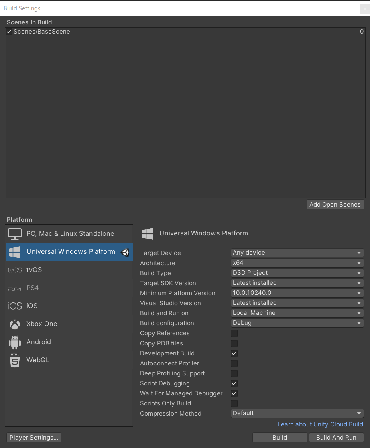Open the Build and Run on dropdown
The width and height of the screenshot is (370, 448).
(x=297, y=313)
